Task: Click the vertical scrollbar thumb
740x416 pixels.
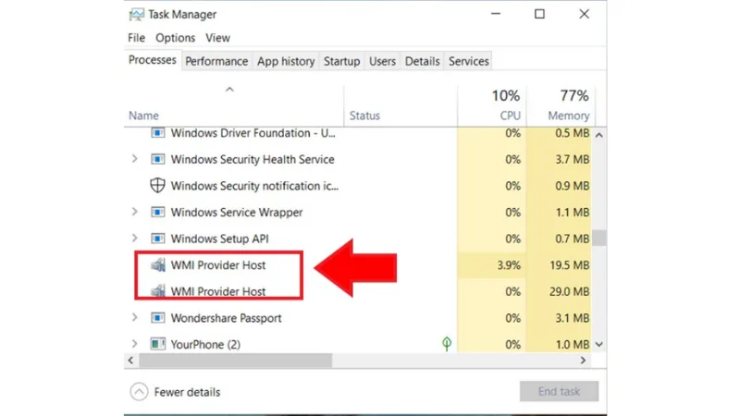Action: tap(599, 238)
